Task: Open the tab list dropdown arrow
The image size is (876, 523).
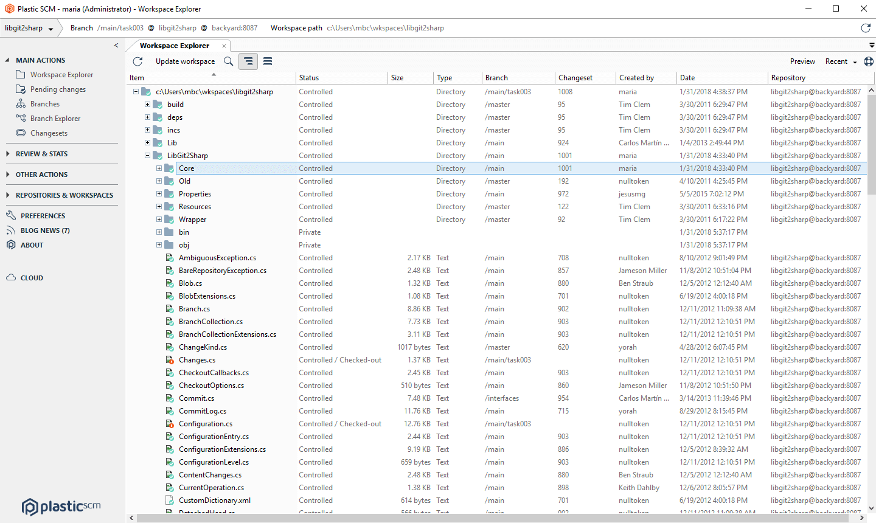Action: coord(872,46)
